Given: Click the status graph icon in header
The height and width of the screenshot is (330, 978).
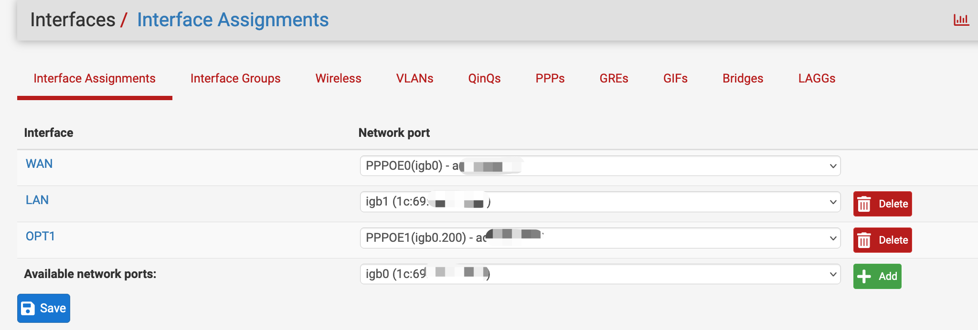Looking at the screenshot, I should pos(961,20).
